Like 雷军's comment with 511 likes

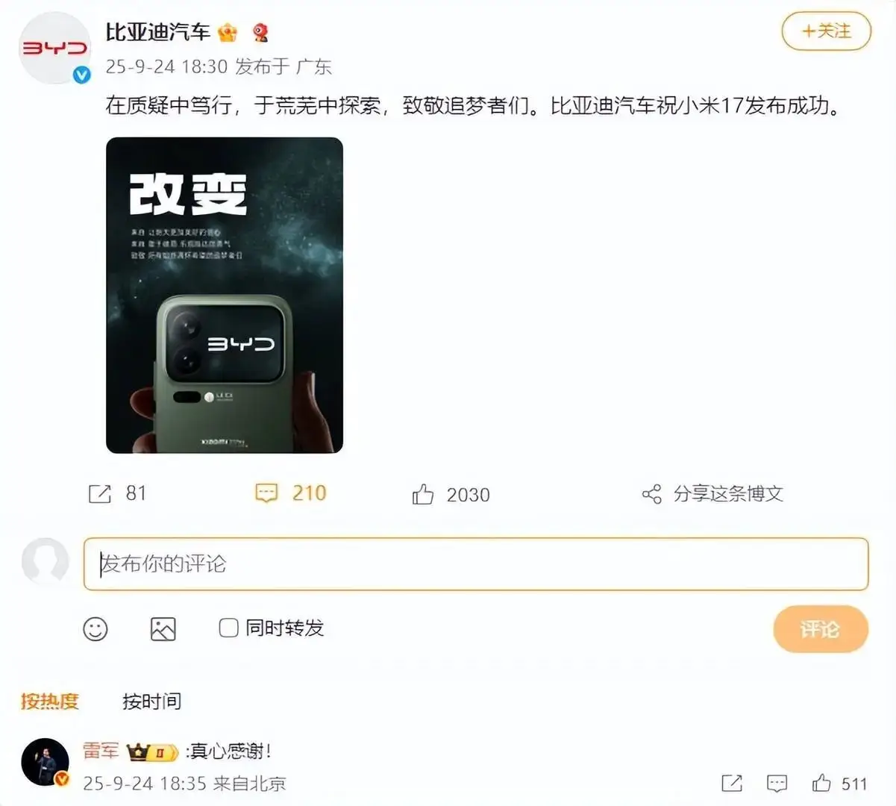(x=821, y=783)
